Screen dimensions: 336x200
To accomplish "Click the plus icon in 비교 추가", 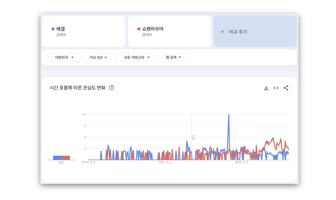I will 222,32.
